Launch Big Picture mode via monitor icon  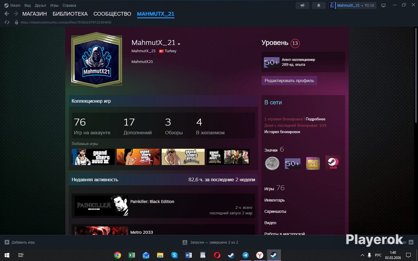tap(383, 5)
